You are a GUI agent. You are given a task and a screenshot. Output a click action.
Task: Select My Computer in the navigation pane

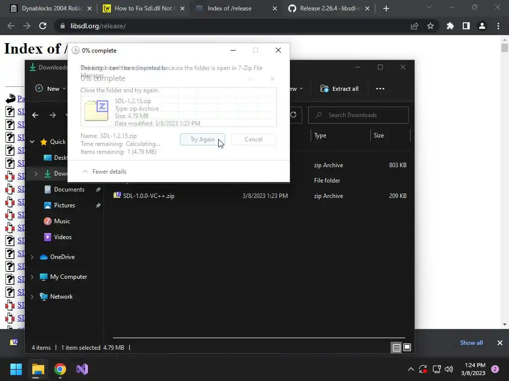pos(69,277)
